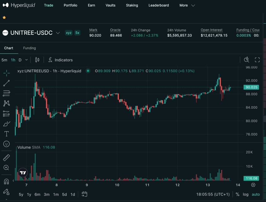Viewport: 266px width, 202px height.
Task: Click the 116.08 volume axis label
Action: (x=251, y=178)
